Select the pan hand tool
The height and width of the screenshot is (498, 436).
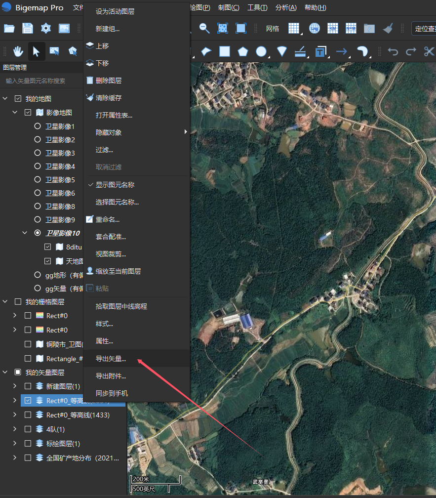[x=18, y=51]
